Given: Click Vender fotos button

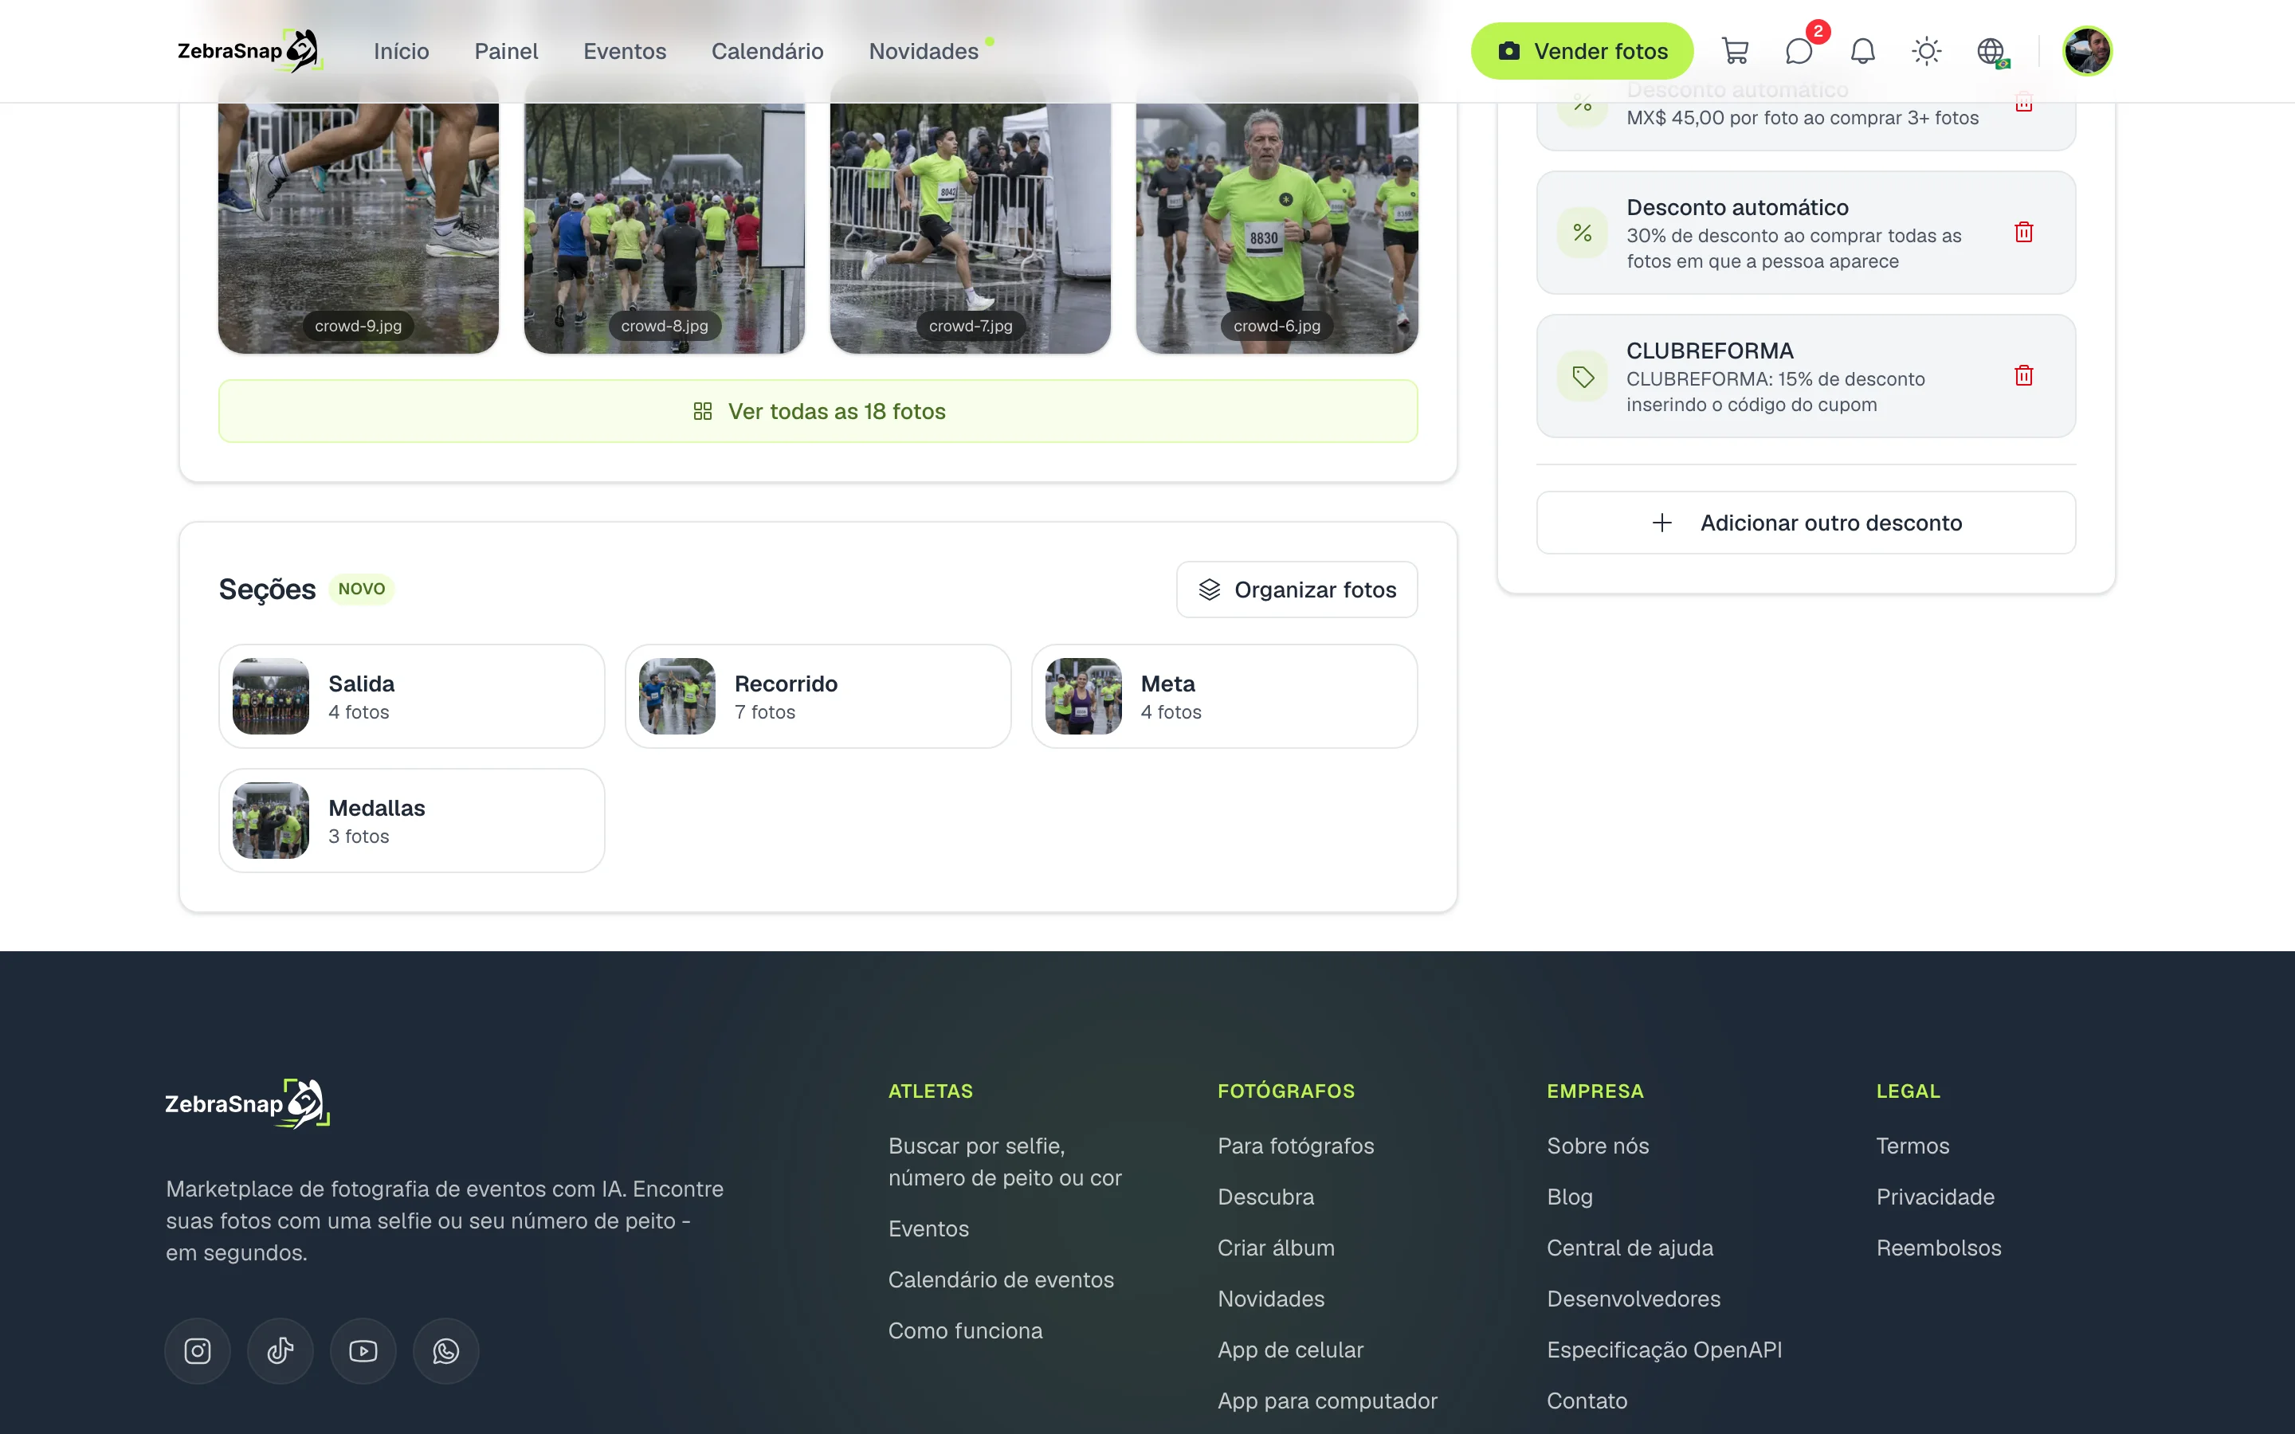Looking at the screenshot, I should pyautogui.click(x=1582, y=51).
